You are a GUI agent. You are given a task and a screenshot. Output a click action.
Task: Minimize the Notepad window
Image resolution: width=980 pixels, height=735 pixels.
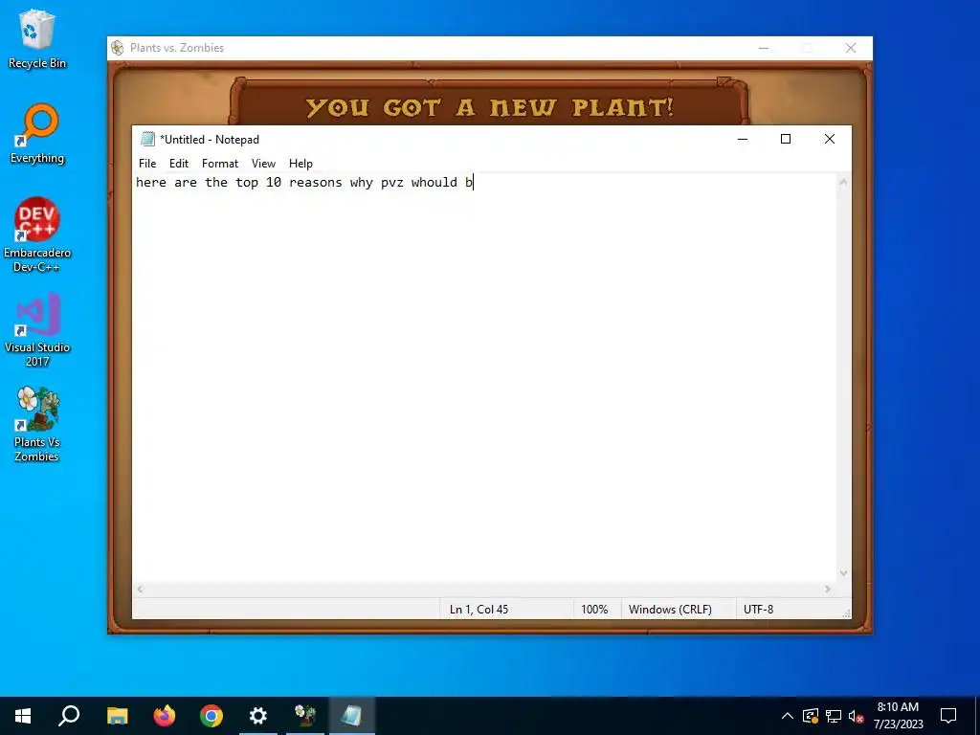[743, 139]
